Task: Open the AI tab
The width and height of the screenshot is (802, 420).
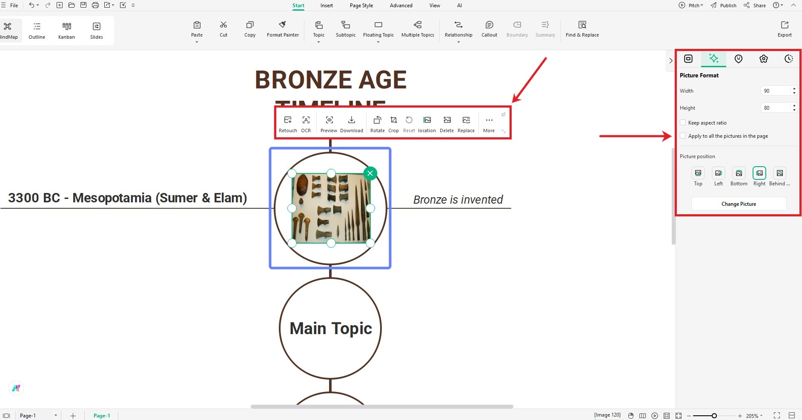Action: tap(459, 6)
